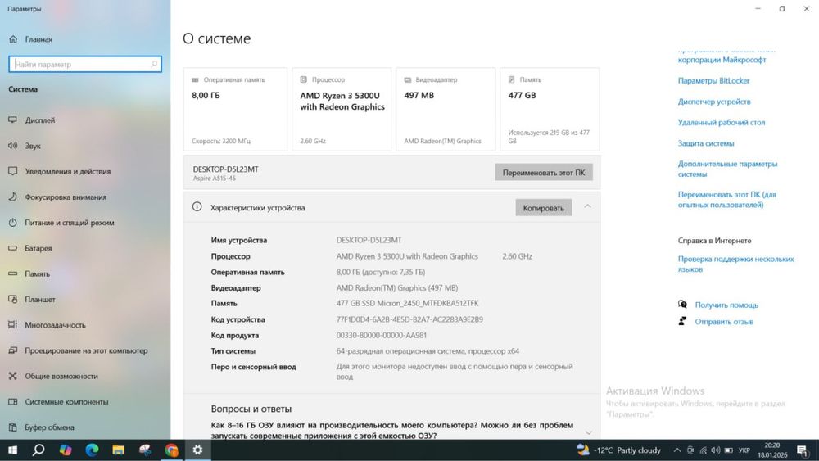Select the Процессор AMD Ryzen 3 card

[342, 109]
